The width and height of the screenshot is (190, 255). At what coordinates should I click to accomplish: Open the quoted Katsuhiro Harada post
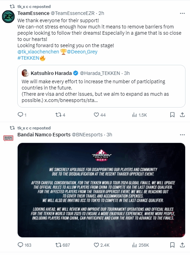(x=101, y=86)
